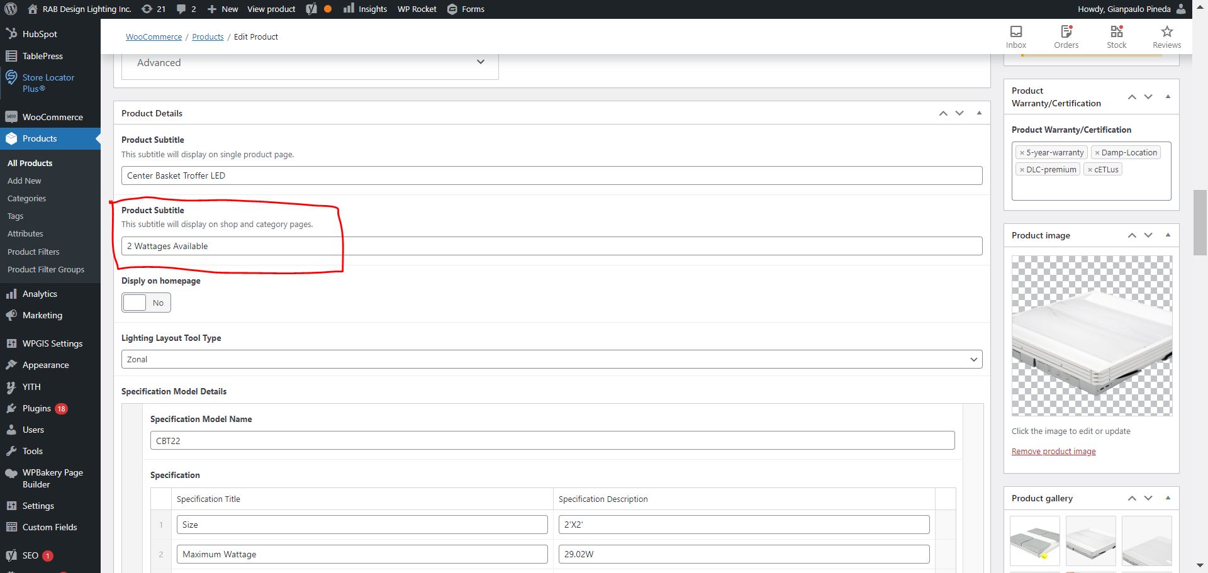Click the WordPress logo in admin bar

click(x=11, y=9)
